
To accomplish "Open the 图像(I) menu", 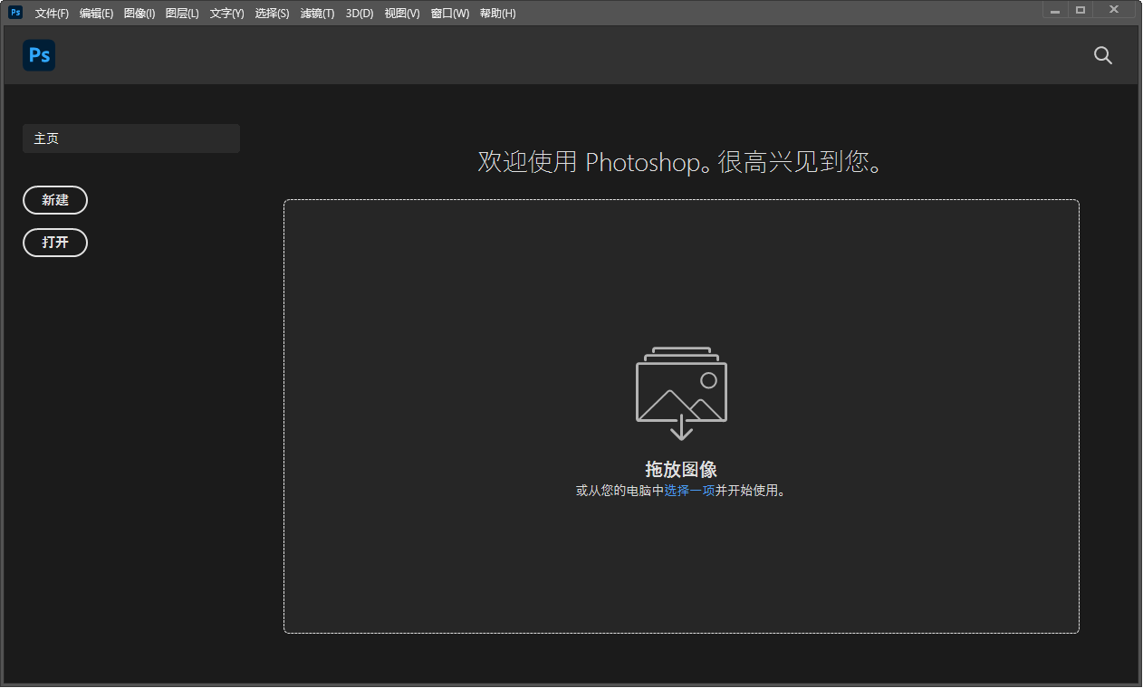I will [x=139, y=13].
